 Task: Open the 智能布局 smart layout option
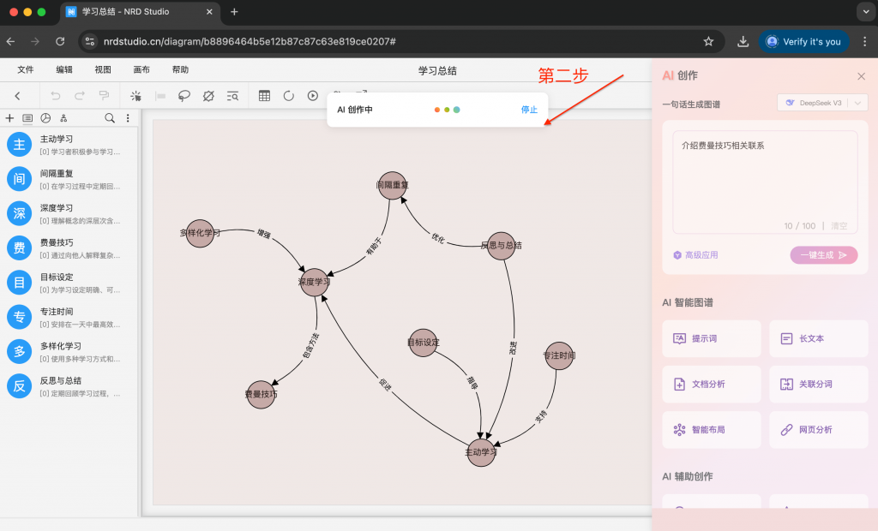pyautogui.click(x=711, y=429)
